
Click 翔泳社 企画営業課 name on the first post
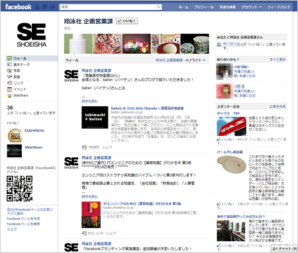pos(97,71)
